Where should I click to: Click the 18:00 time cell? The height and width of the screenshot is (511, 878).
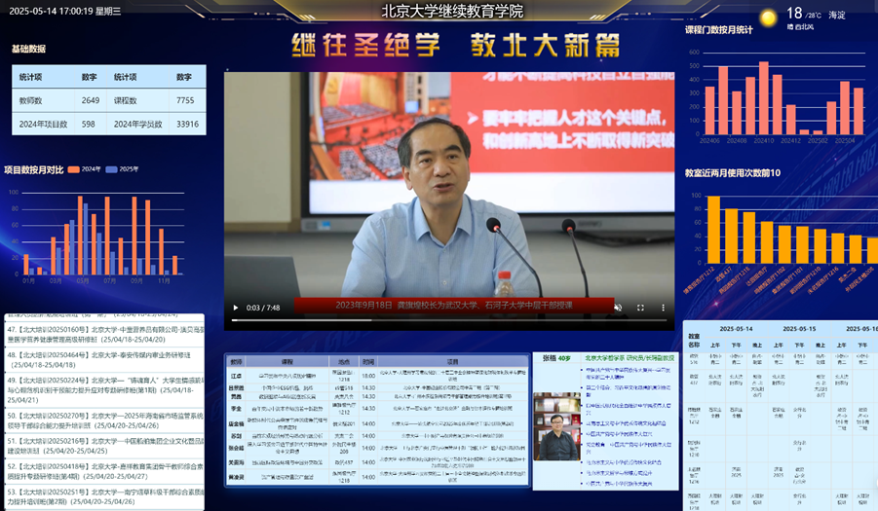click(368, 376)
